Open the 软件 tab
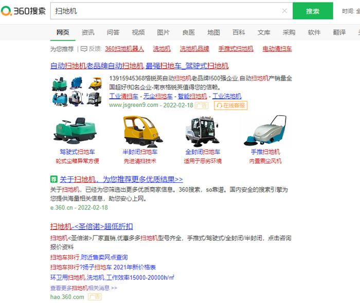This screenshot has height=303, width=360. [x=314, y=32]
